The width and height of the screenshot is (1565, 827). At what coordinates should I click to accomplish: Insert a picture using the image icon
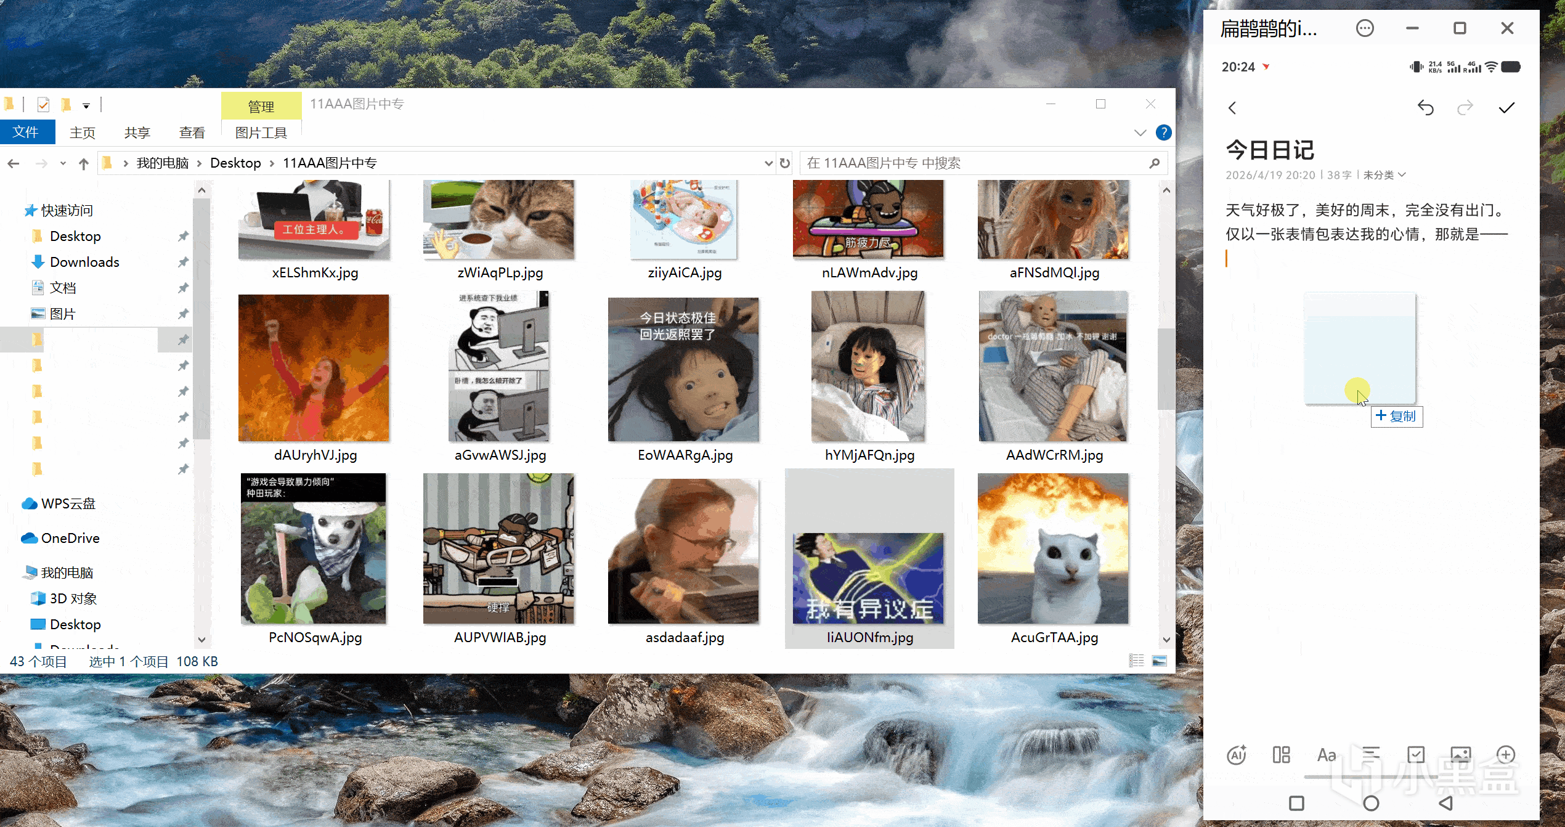coord(1461,754)
